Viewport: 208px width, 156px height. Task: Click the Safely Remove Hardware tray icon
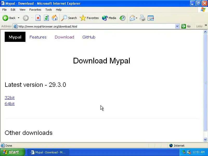[184, 152]
